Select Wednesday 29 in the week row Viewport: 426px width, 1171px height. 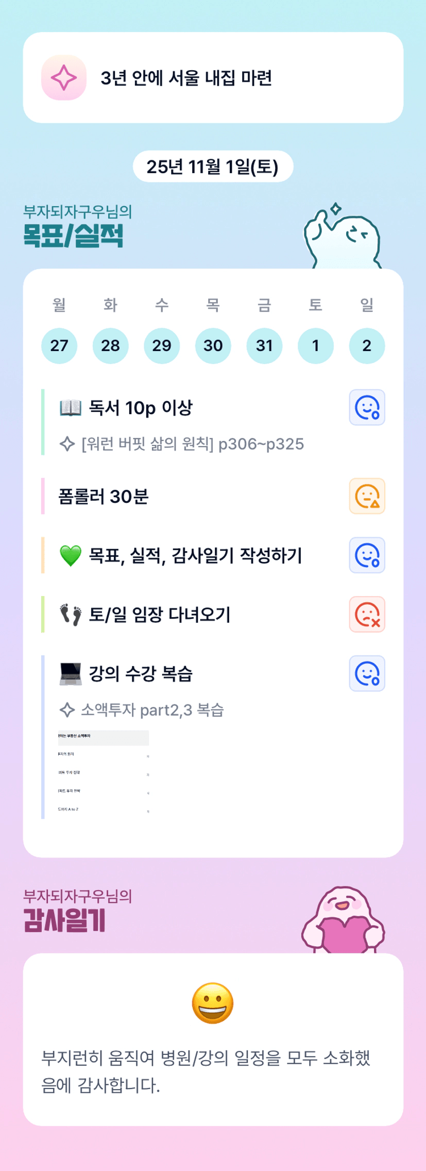(162, 345)
